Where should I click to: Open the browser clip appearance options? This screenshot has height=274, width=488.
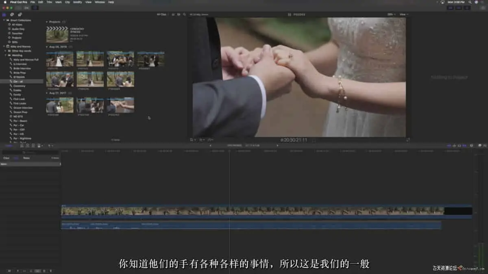[179, 15]
